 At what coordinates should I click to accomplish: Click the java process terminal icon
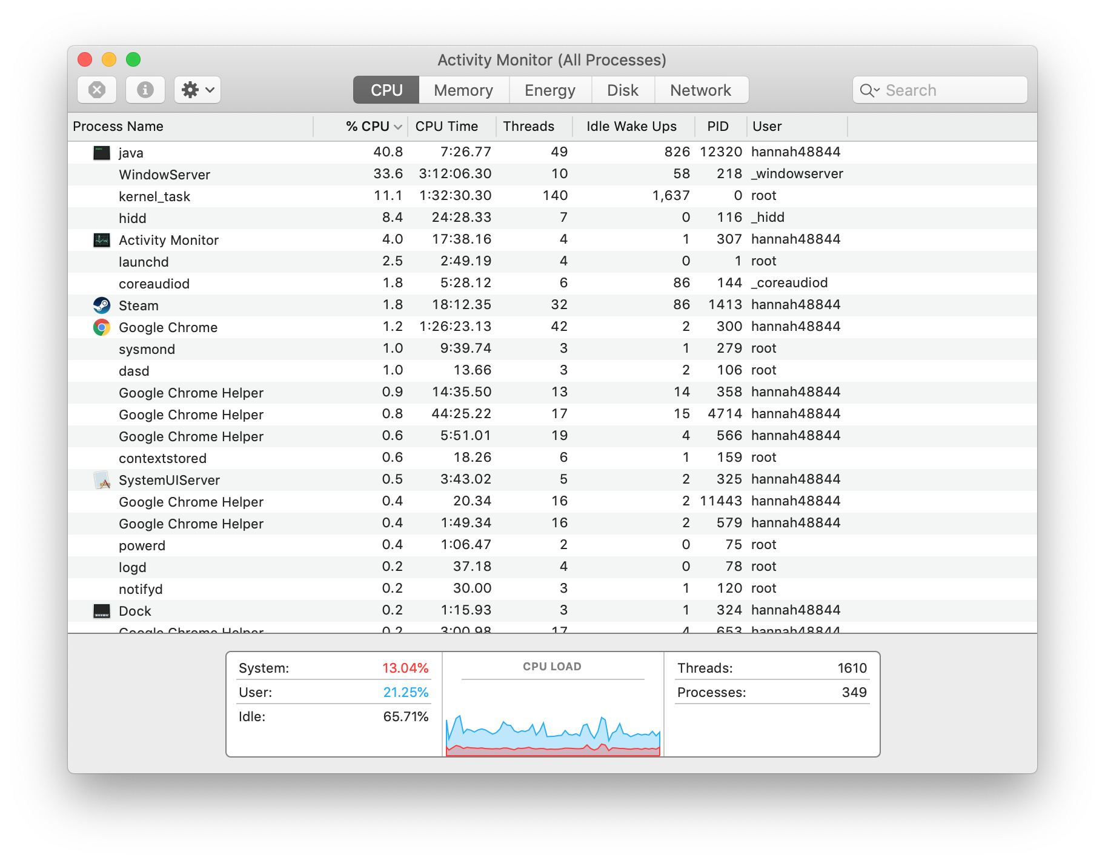click(x=102, y=153)
